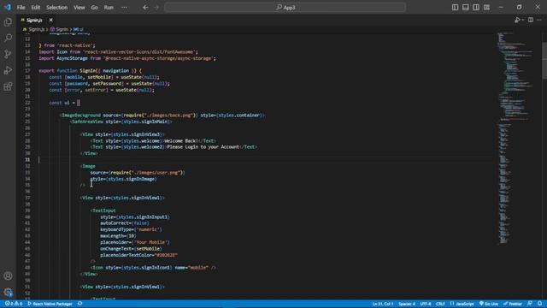Screen dimensions: 547x308
Task: Expand the dropdown beside the run icon
Action: [x=523, y=21]
